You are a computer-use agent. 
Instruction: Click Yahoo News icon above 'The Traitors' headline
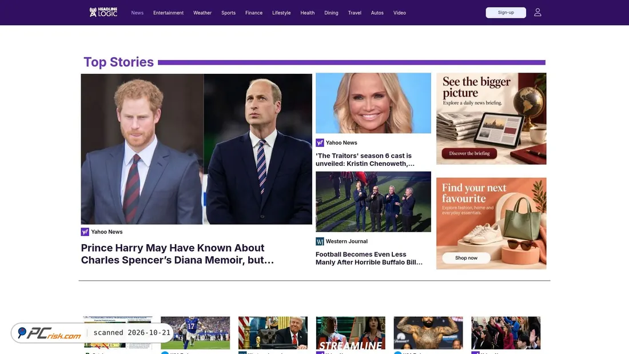[x=320, y=142]
